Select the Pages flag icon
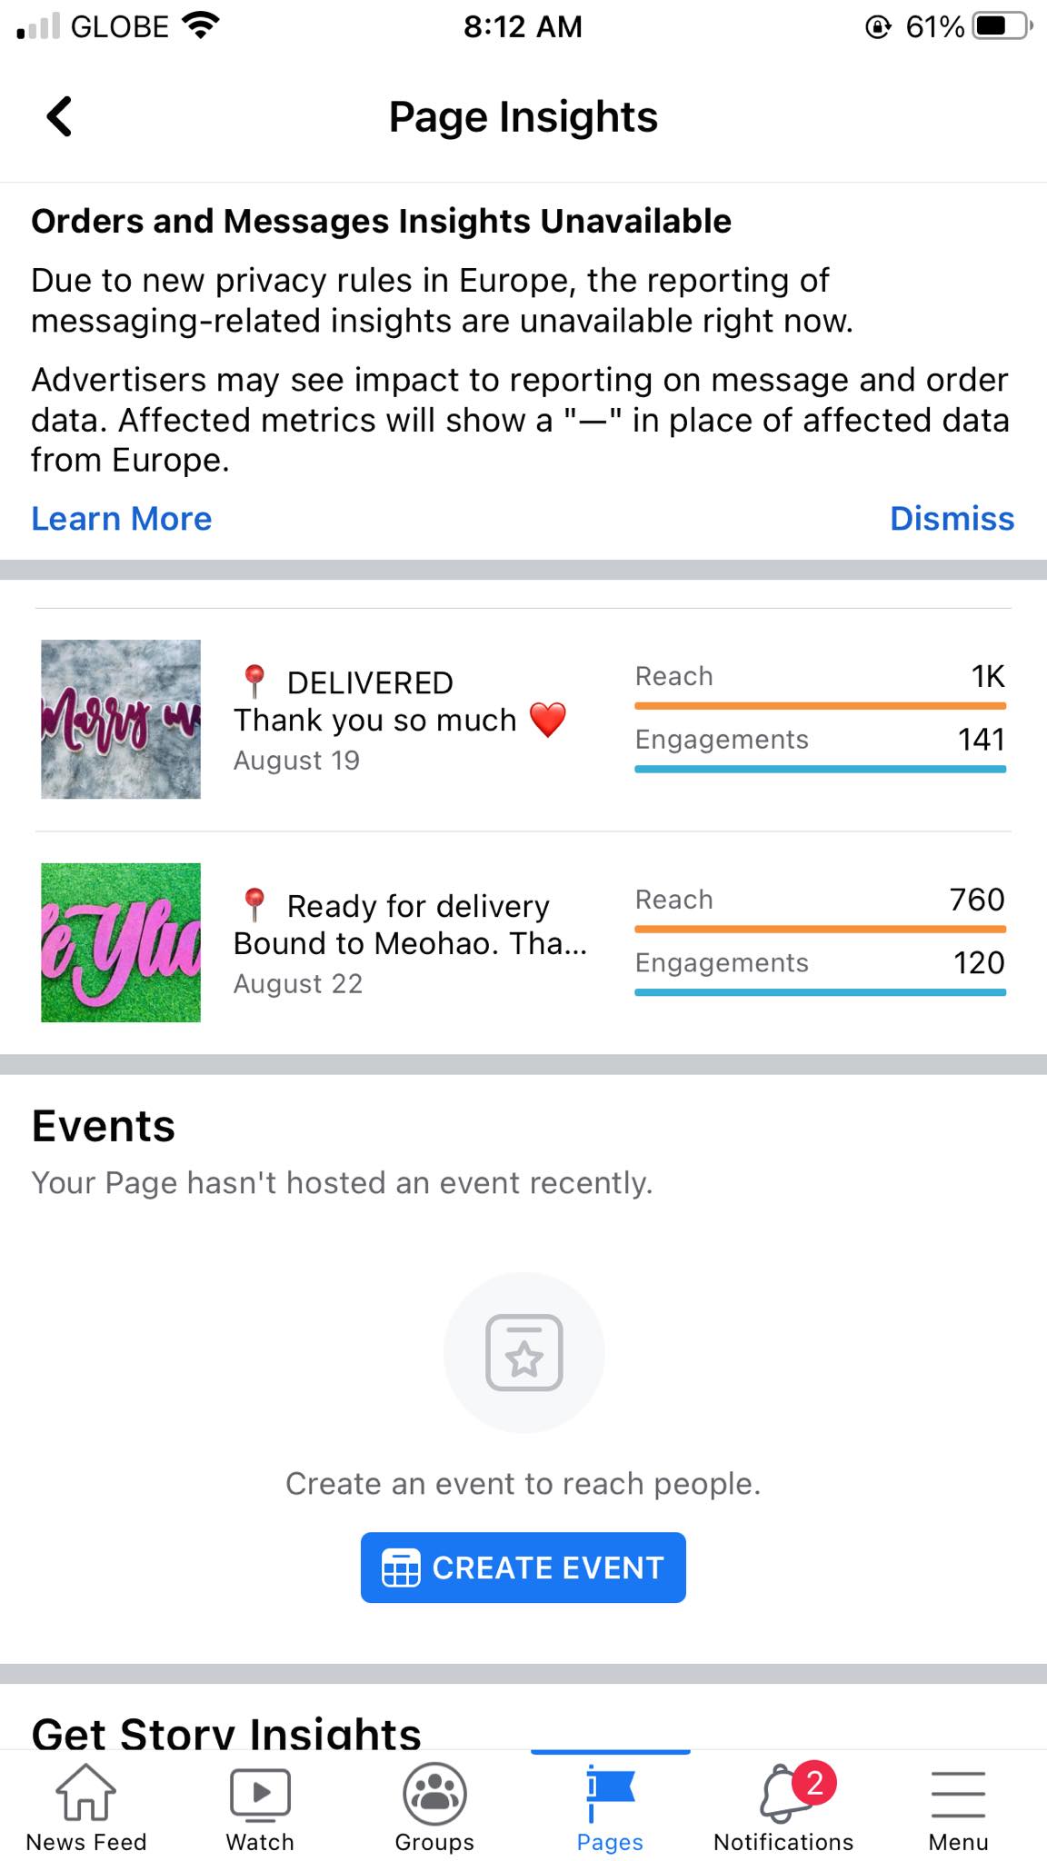This screenshot has width=1047, height=1861. (610, 1792)
